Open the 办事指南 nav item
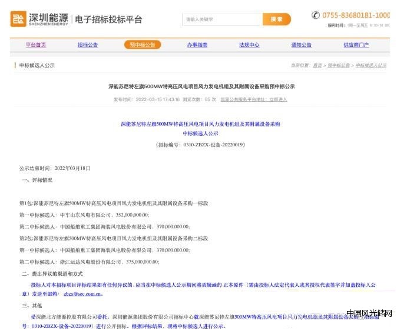 pos(197,45)
